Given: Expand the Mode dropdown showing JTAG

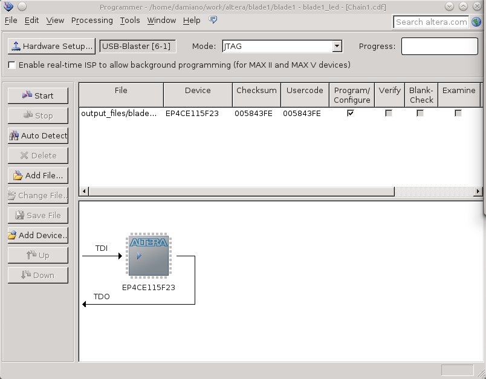Looking at the screenshot, I should pyautogui.click(x=337, y=46).
